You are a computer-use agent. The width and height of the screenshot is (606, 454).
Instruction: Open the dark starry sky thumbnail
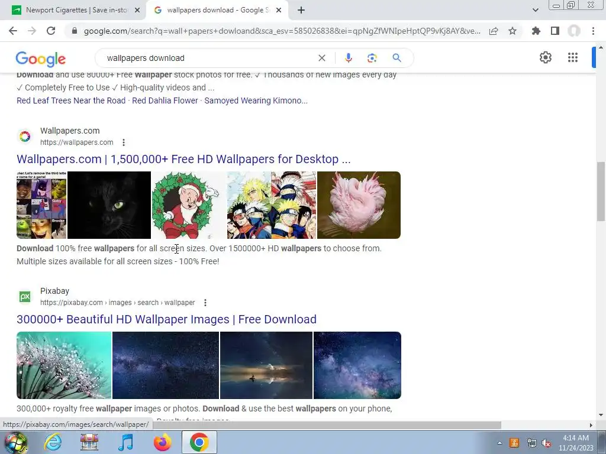click(x=166, y=365)
